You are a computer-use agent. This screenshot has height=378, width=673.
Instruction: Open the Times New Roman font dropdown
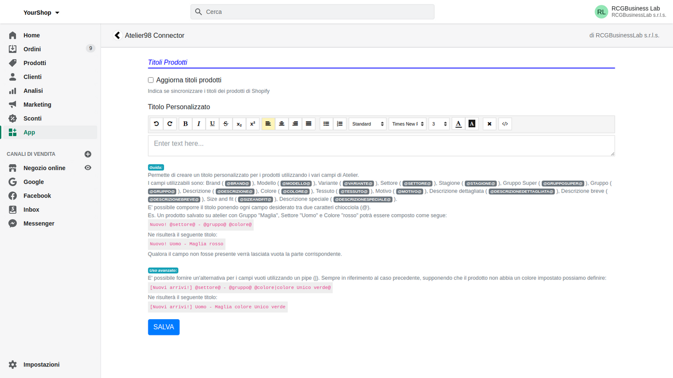pos(407,124)
